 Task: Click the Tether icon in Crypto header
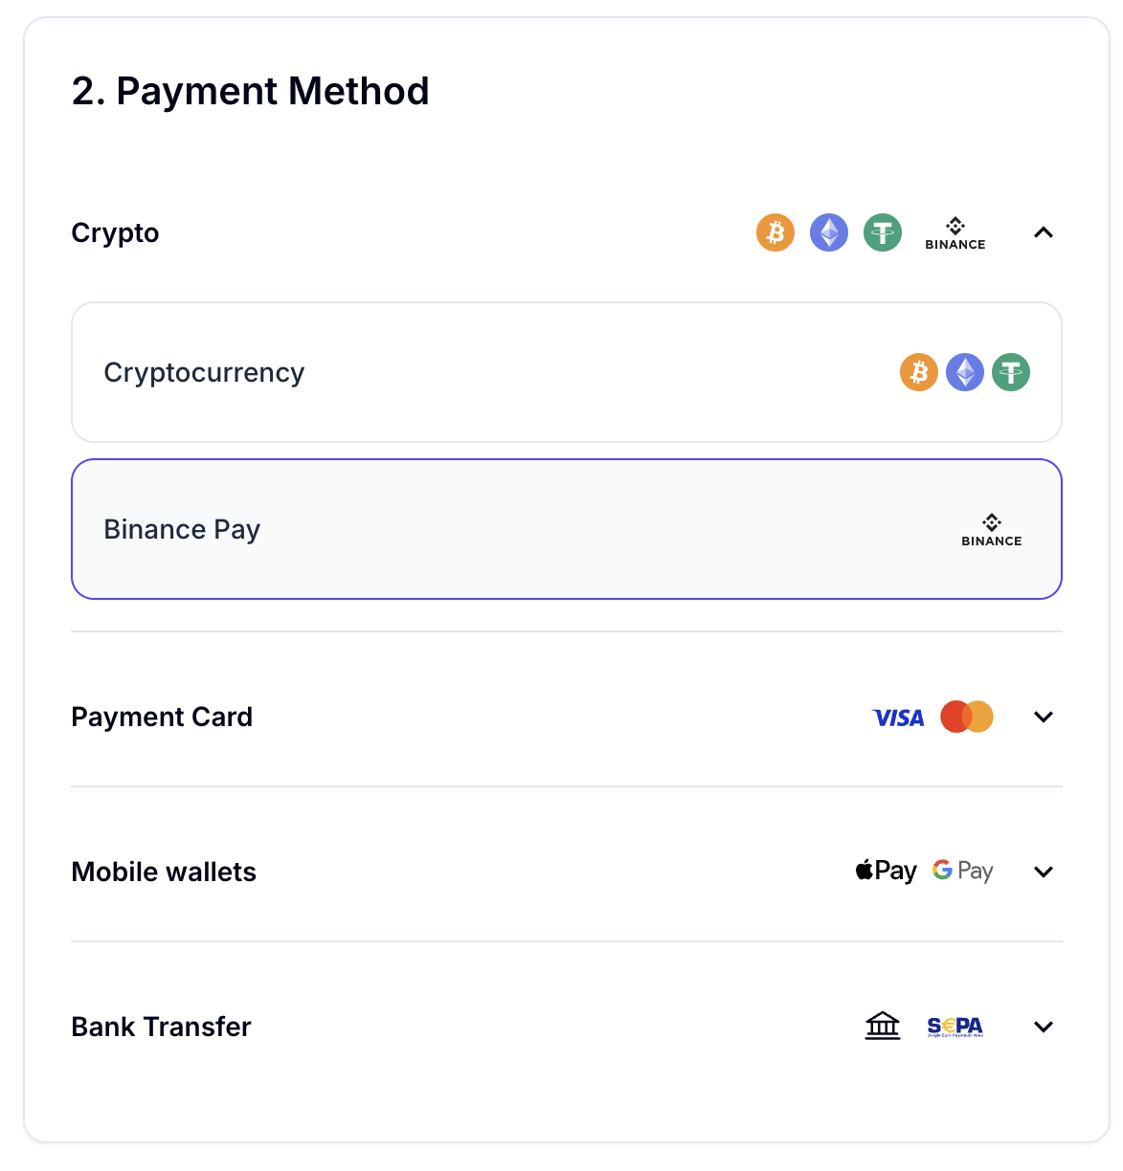tap(883, 232)
